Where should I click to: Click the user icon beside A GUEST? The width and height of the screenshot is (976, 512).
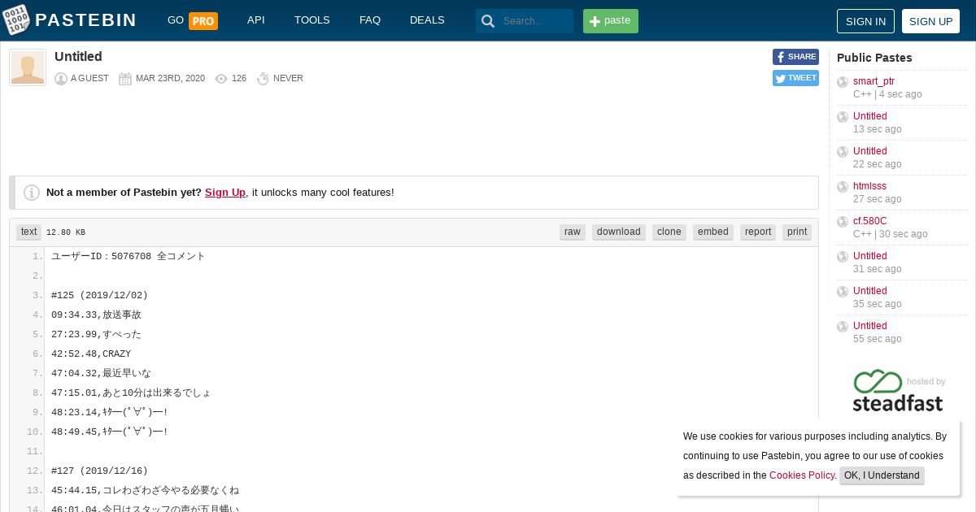point(61,79)
